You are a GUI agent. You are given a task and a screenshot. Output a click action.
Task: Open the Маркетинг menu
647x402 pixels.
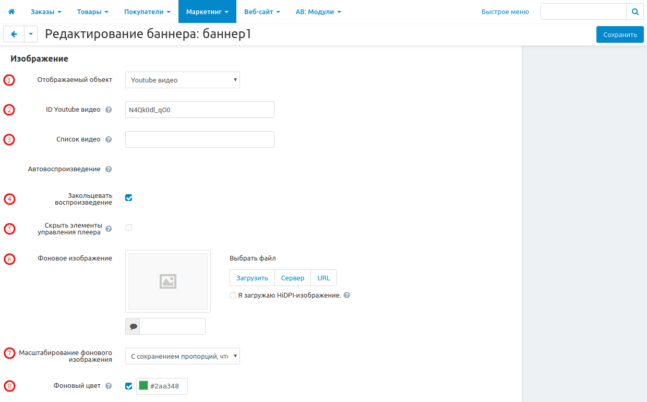tap(207, 11)
